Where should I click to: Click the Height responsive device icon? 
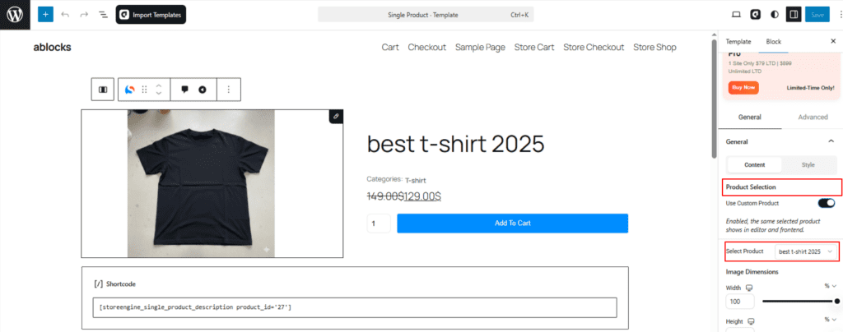(x=751, y=321)
